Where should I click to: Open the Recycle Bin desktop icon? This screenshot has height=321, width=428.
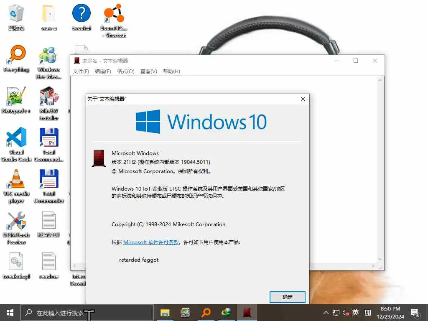pyautogui.click(x=16, y=18)
